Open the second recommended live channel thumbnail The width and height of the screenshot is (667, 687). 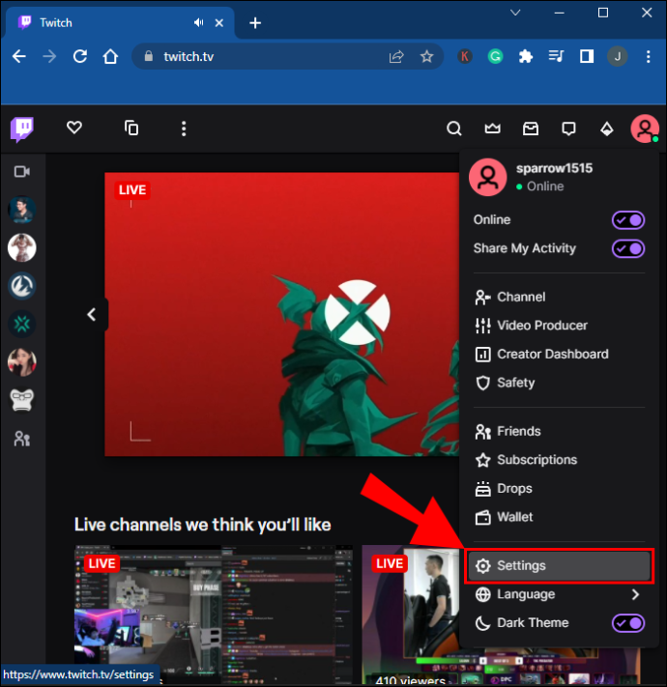click(411, 614)
